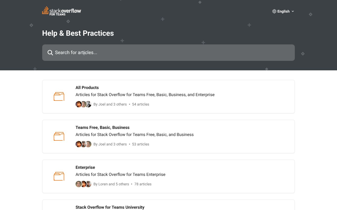337x210 pixels.
Task: Open the All Products collection
Action: pos(87,88)
